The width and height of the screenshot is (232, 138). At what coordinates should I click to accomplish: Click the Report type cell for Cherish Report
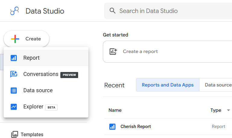click(x=218, y=127)
